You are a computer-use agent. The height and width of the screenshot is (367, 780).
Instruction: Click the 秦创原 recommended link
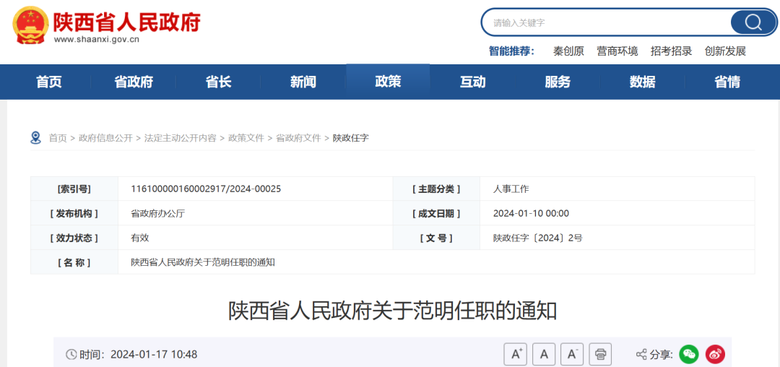pos(568,51)
